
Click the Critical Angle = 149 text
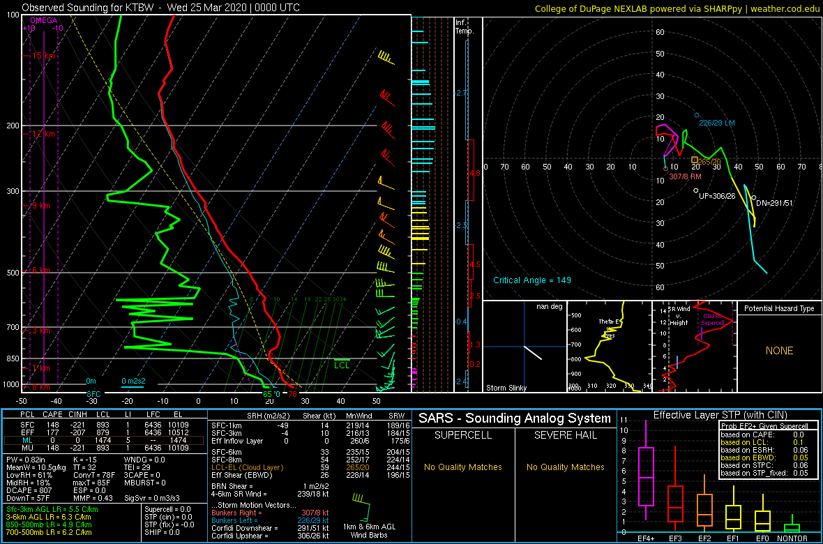coord(531,280)
